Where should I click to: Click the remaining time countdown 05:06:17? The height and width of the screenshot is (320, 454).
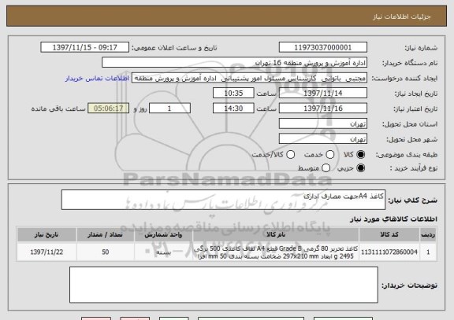108,109
